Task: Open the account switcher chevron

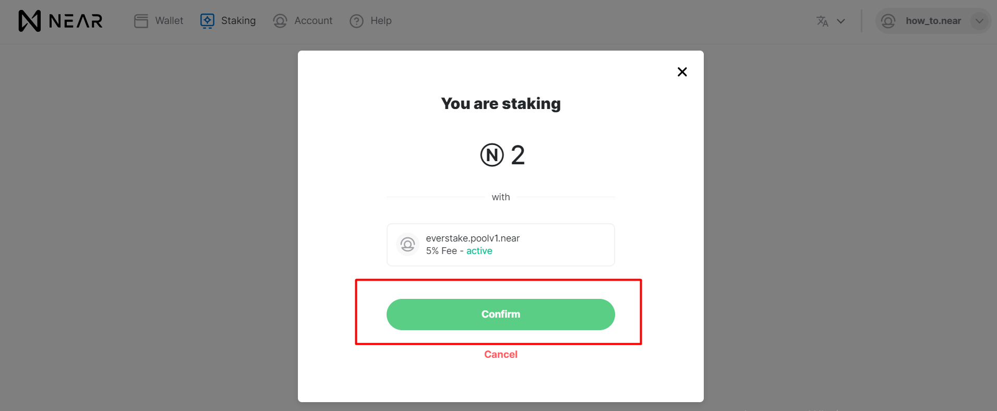Action: click(979, 21)
